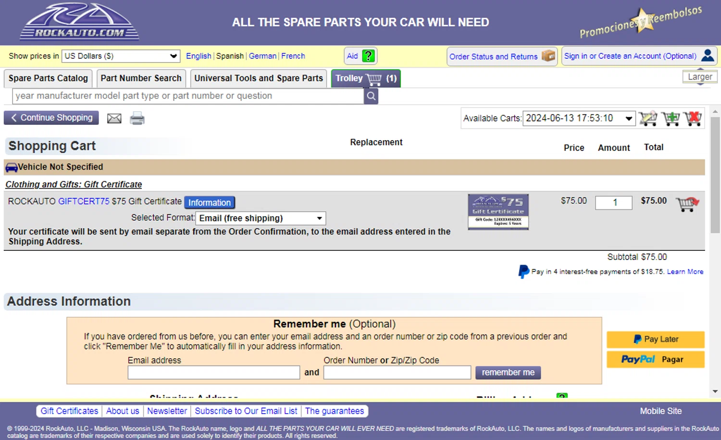721x440 pixels.
Task: Select the Trolley (1) tab
Action: pyautogui.click(x=366, y=78)
